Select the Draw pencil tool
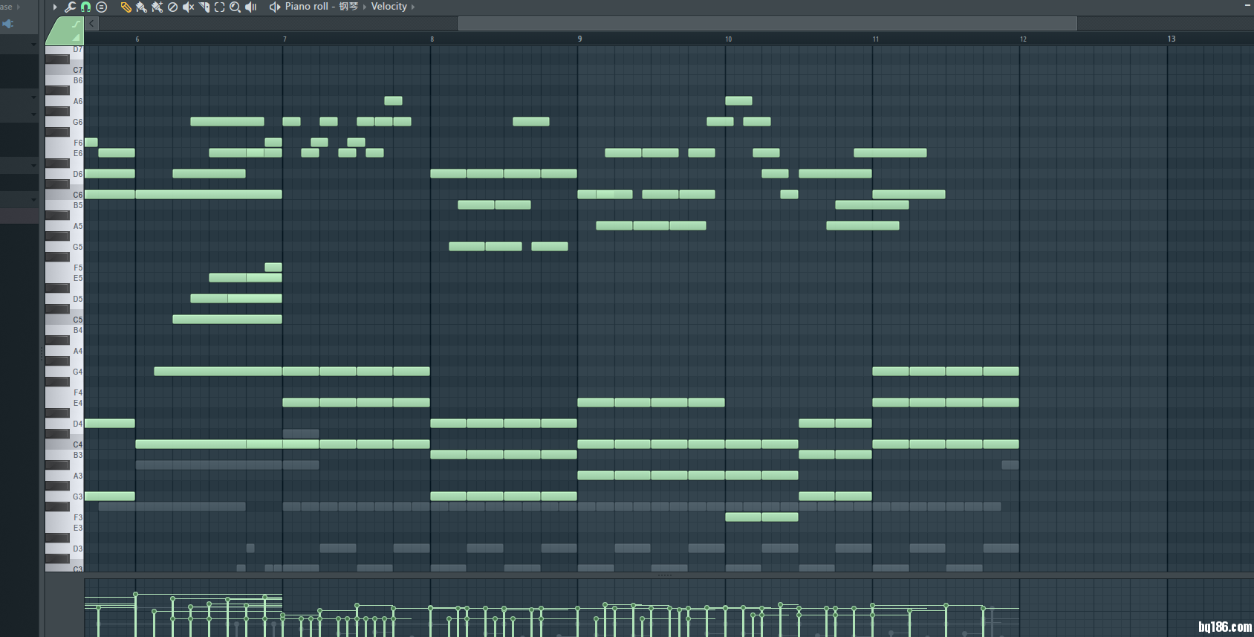Viewport: 1254px width, 637px height. (x=126, y=7)
